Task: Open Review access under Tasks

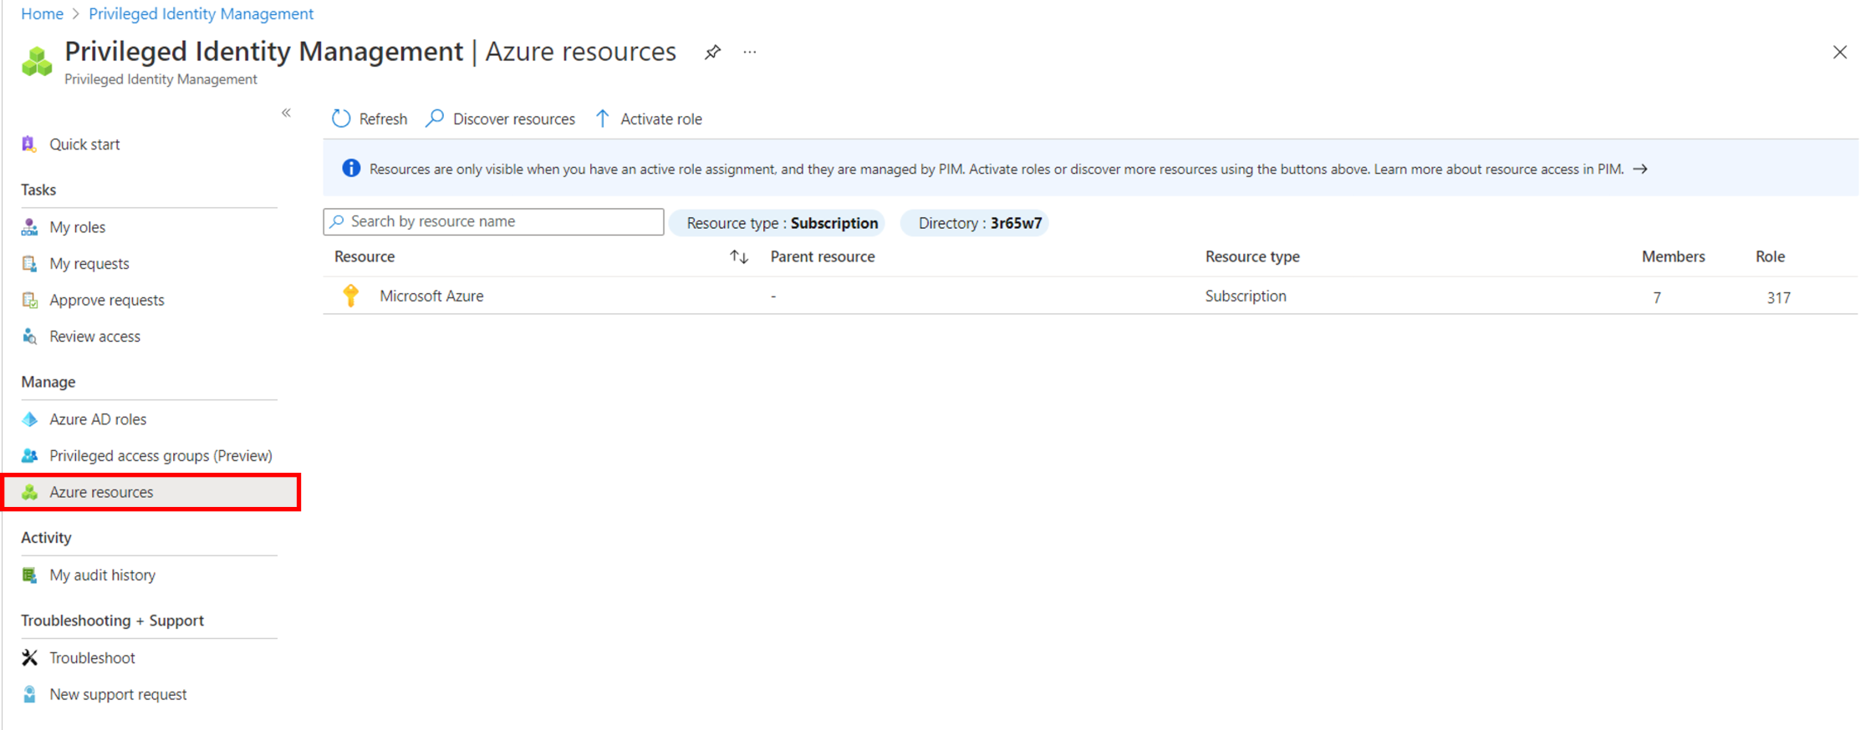Action: click(x=94, y=337)
